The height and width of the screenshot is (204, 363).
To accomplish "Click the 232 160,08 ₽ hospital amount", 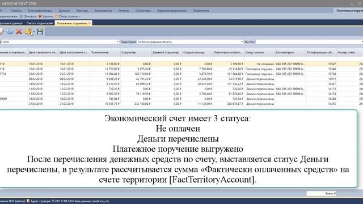I will click(142, 104).
